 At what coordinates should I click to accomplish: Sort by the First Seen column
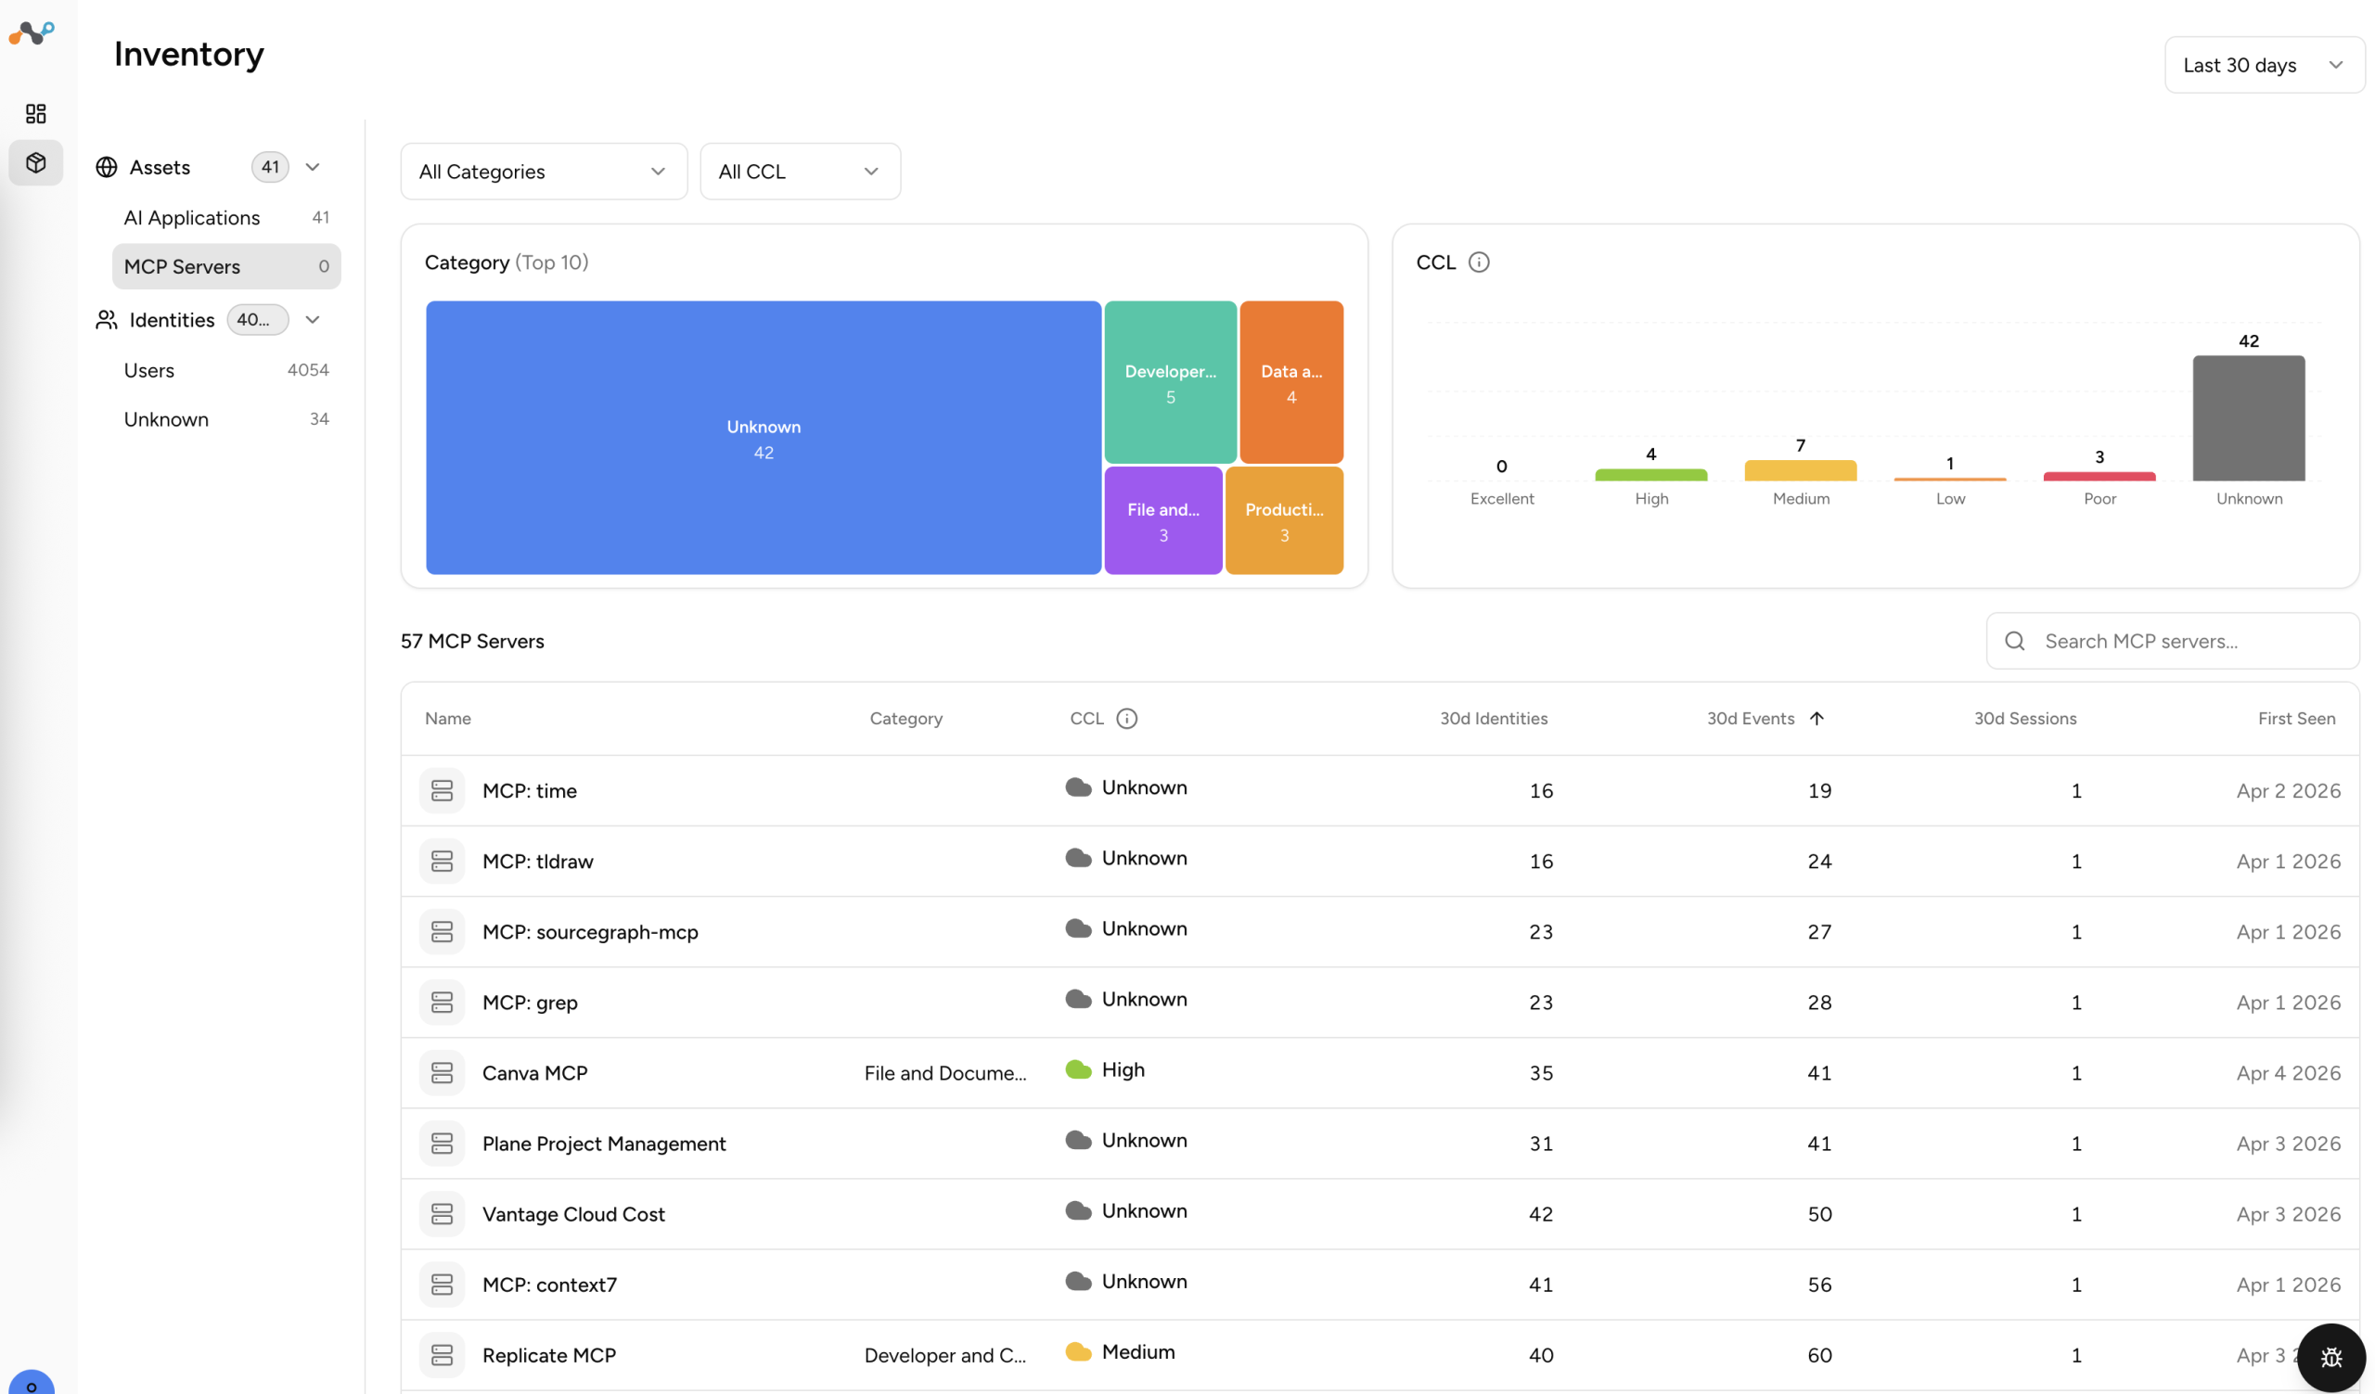pyautogui.click(x=2297, y=719)
